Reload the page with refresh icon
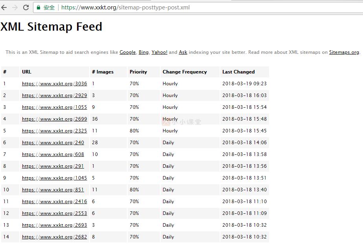363x244 pixels. coord(26,7)
